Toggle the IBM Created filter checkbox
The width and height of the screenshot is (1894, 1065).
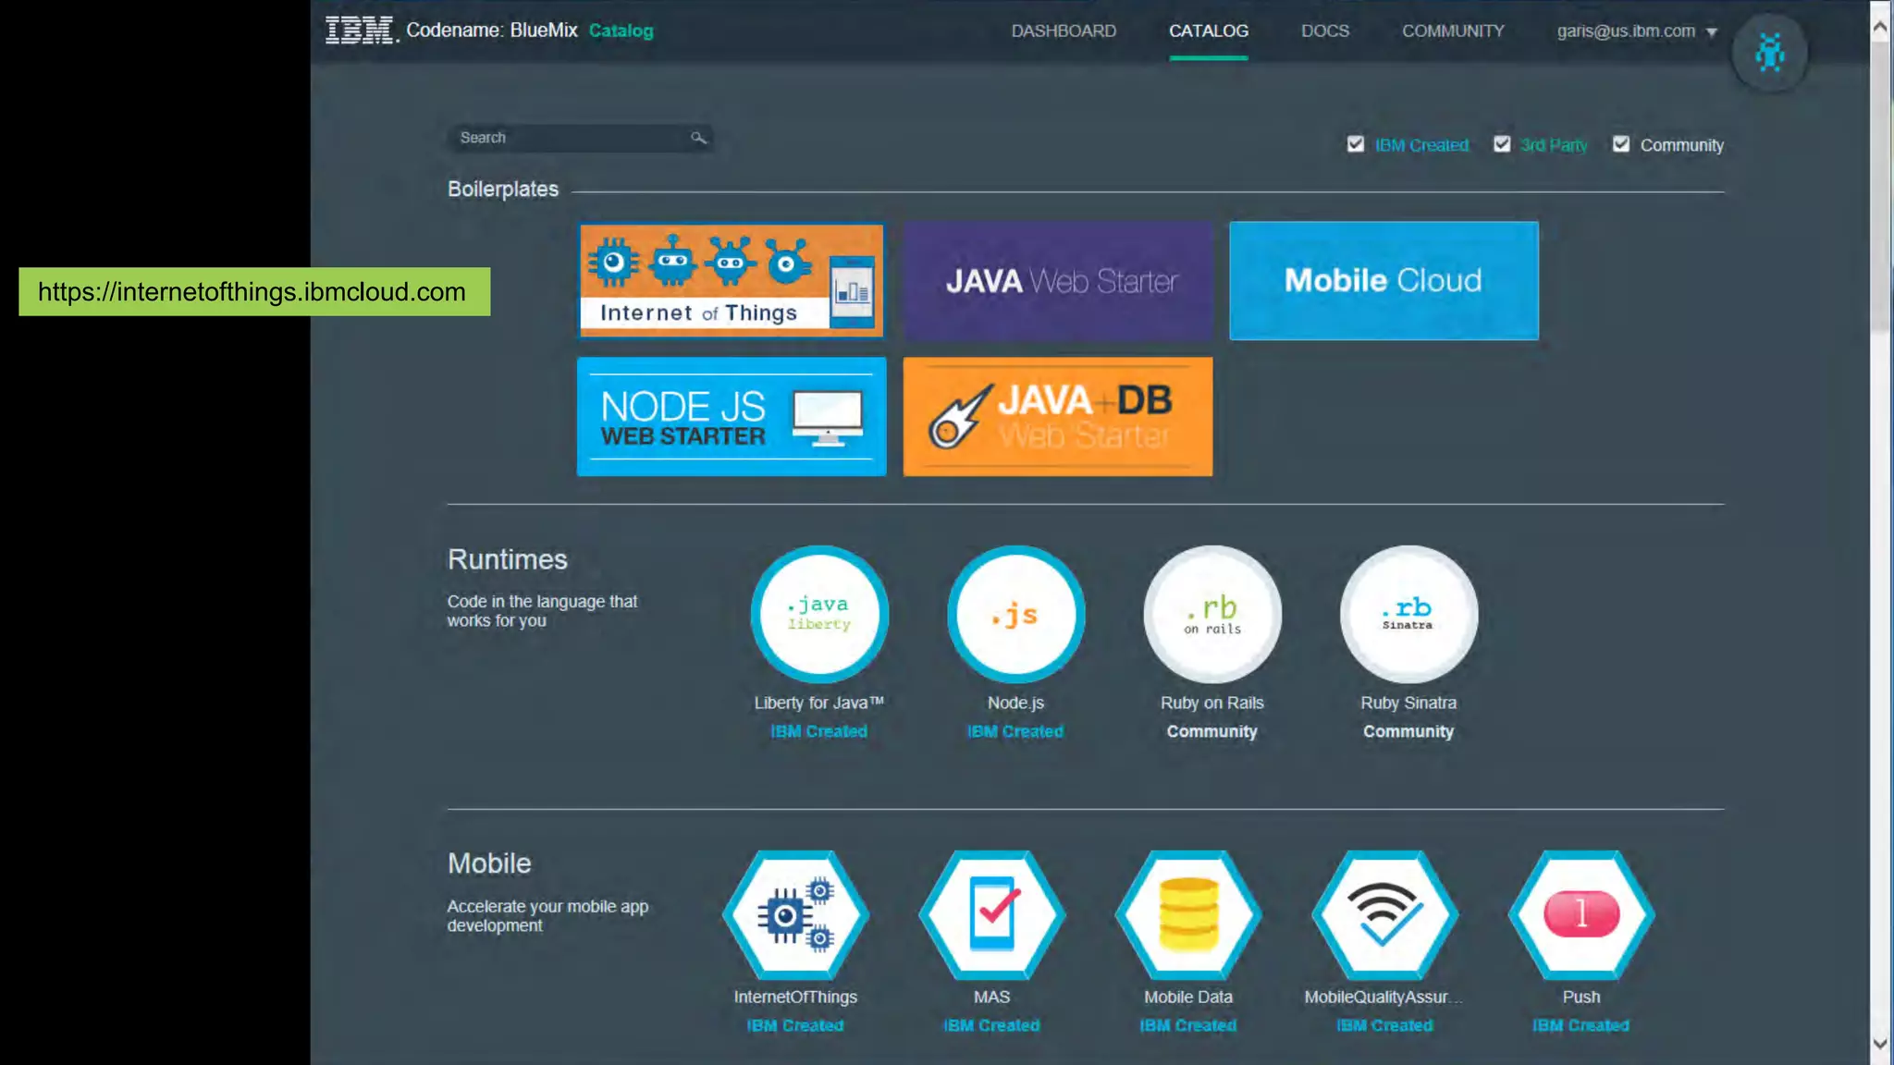[x=1356, y=144]
